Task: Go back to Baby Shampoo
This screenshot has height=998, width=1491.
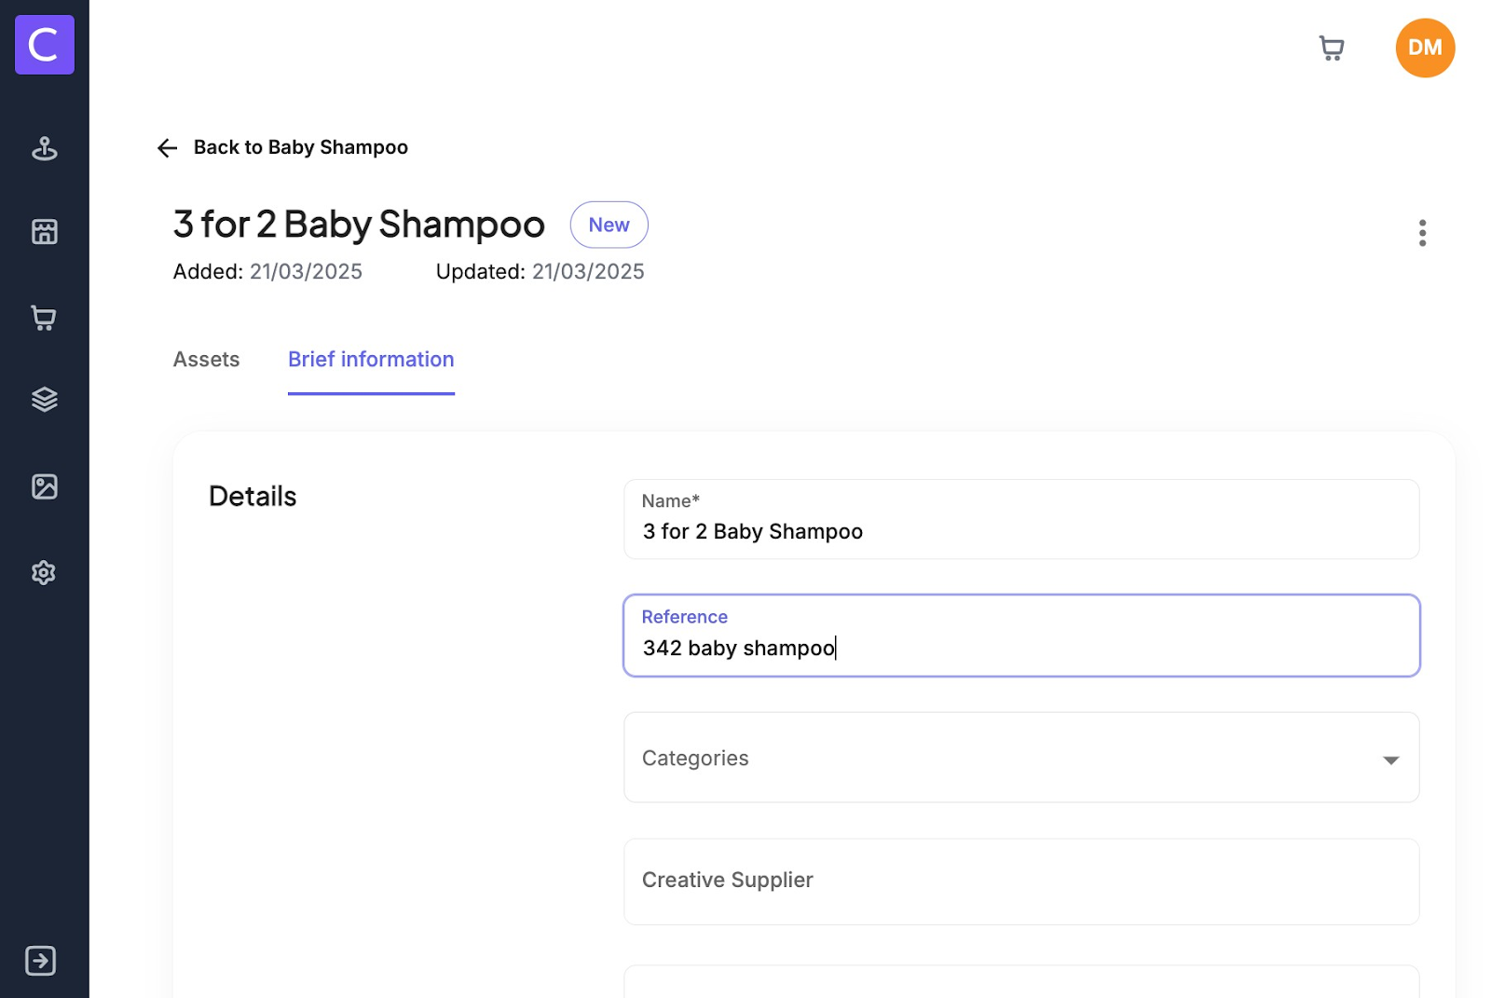Action: point(300,147)
